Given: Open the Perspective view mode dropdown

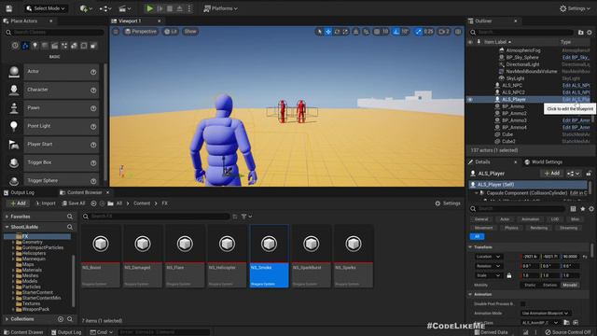Looking at the screenshot, I should (141, 32).
